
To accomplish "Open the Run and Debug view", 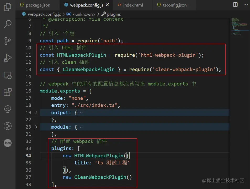I will (8, 58).
